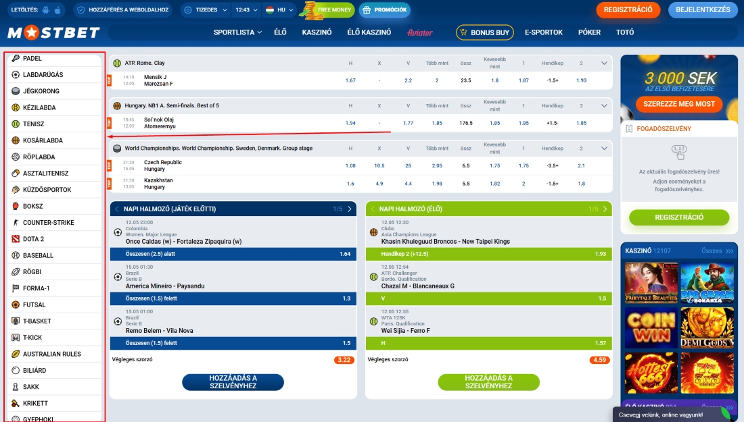Open the Once Caldas vs Fortaleza Zipaquira match
Image resolution: width=744 pixels, height=422 pixels.
pos(183,242)
